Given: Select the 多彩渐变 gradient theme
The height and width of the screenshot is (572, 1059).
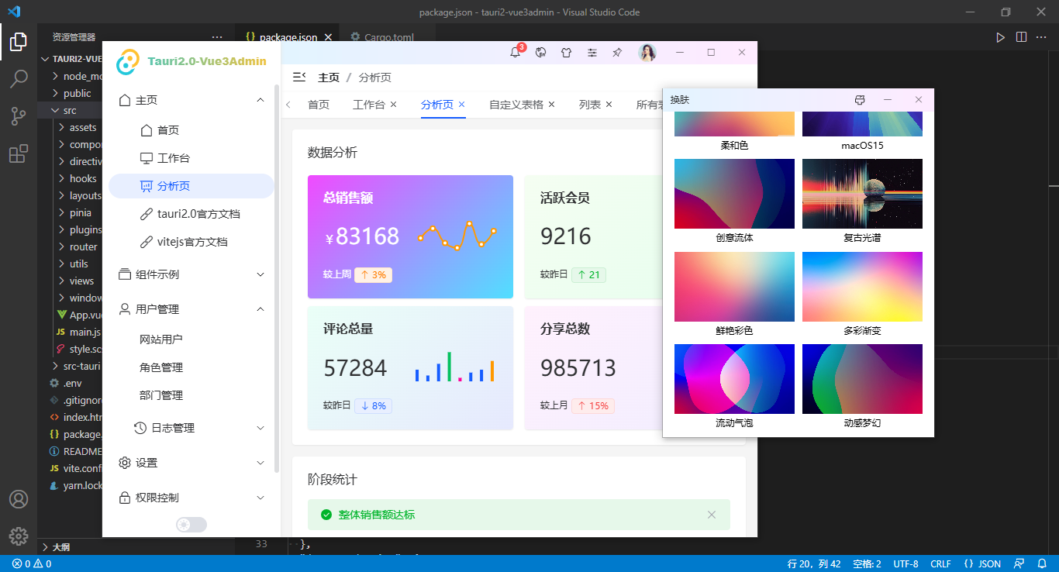Looking at the screenshot, I should [862, 286].
